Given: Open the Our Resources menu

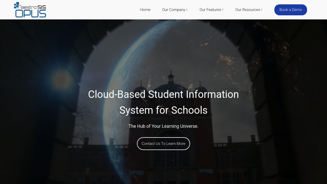Looking at the screenshot, I should tap(247, 10).
